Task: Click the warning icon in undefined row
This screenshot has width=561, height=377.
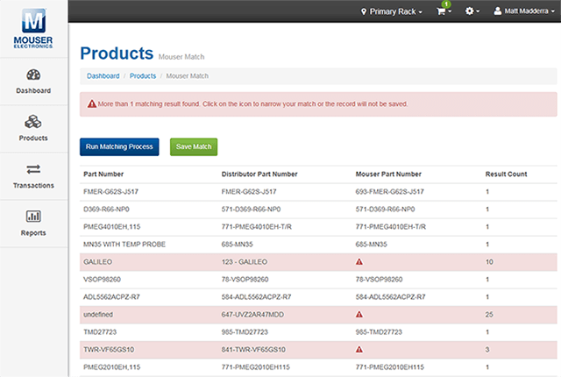Action: coord(359,314)
